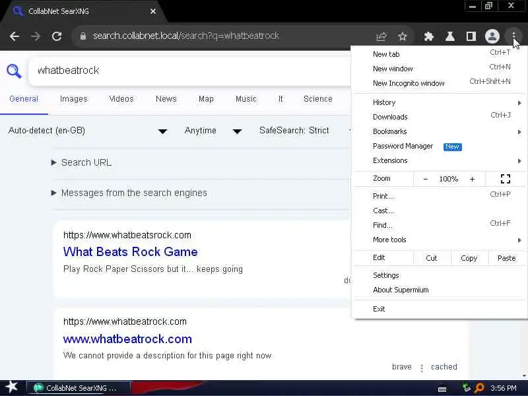
Task: Select the CollabNet SearXNG taskbar button
Action: [x=78, y=388]
